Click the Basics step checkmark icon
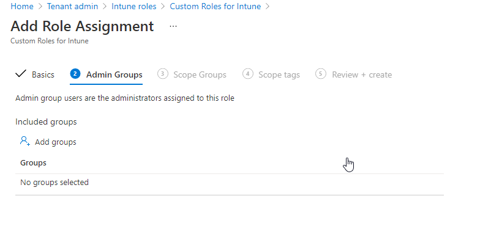 (x=21, y=74)
